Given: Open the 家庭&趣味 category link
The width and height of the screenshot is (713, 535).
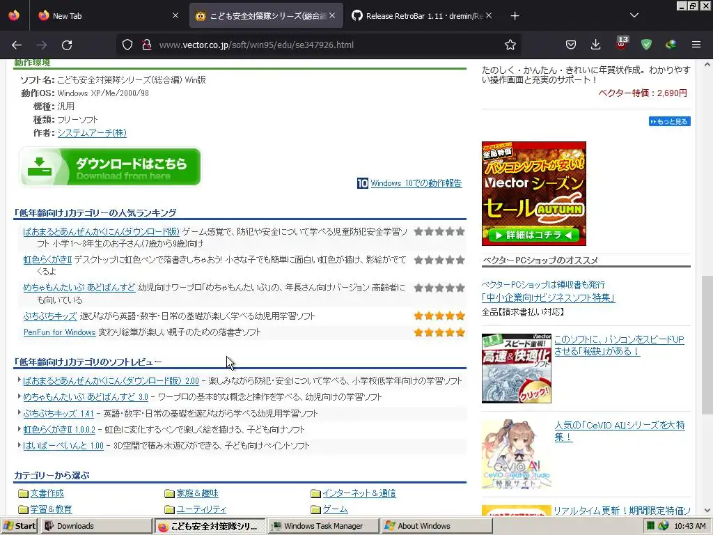Looking at the screenshot, I should (x=197, y=493).
